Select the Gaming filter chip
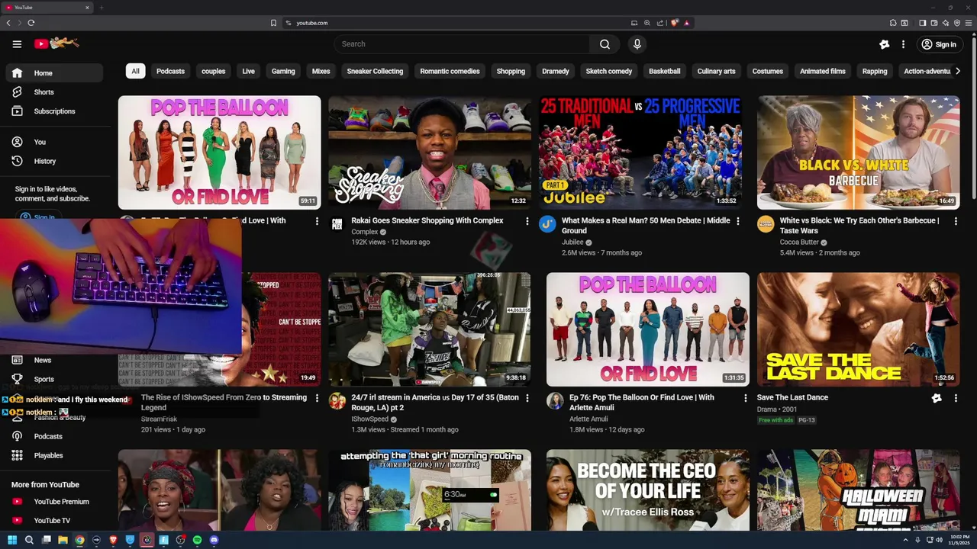Viewport: 977px width, 549px height. click(x=283, y=72)
